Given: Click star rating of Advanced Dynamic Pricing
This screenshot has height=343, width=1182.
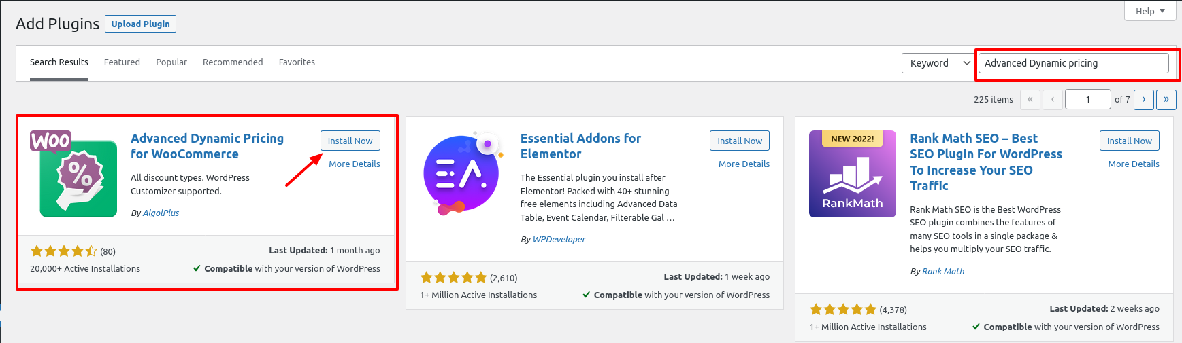Looking at the screenshot, I should [x=64, y=251].
